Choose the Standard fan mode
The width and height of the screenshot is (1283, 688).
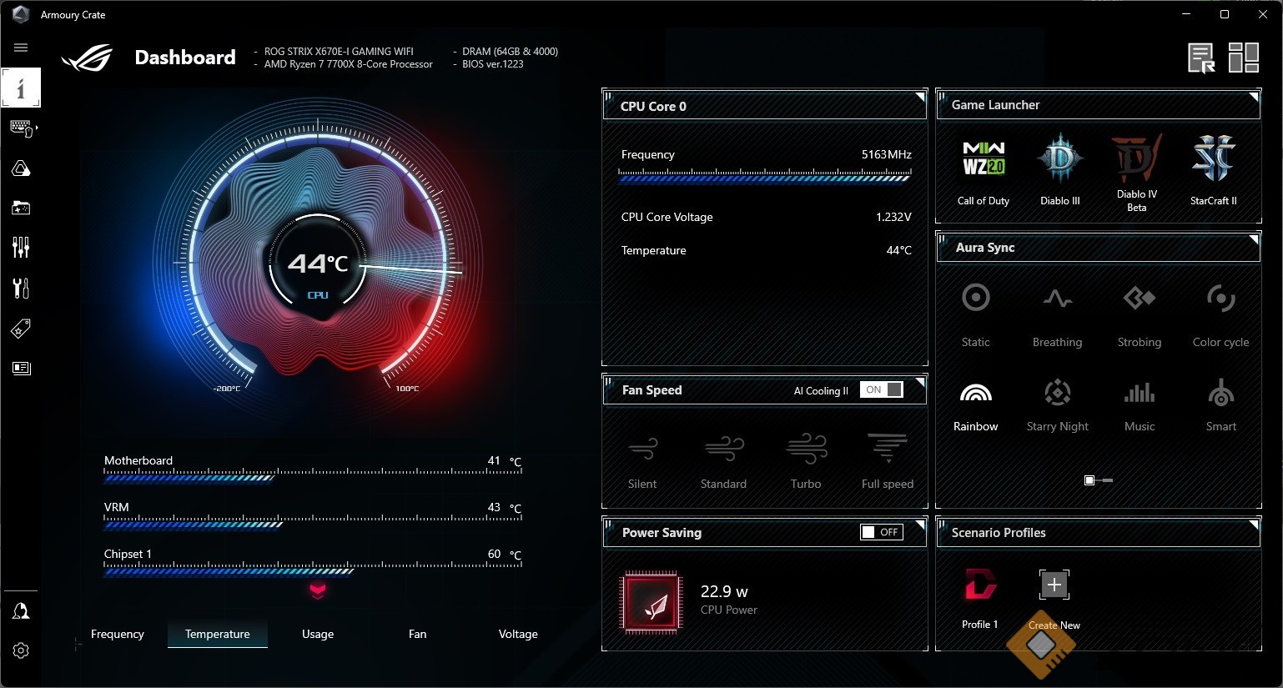point(723,461)
